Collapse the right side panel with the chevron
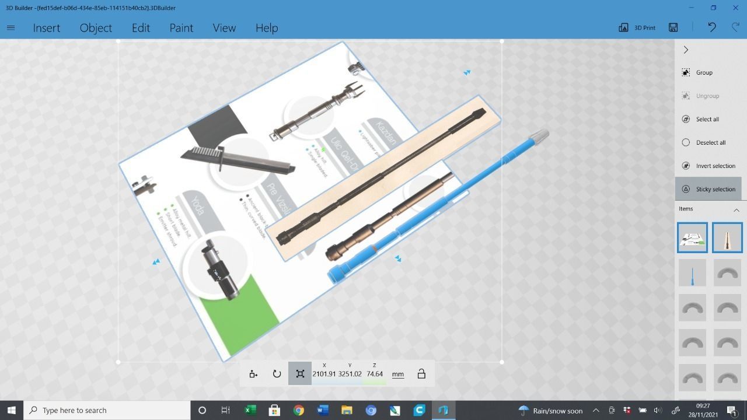This screenshot has height=420, width=747. click(x=686, y=50)
